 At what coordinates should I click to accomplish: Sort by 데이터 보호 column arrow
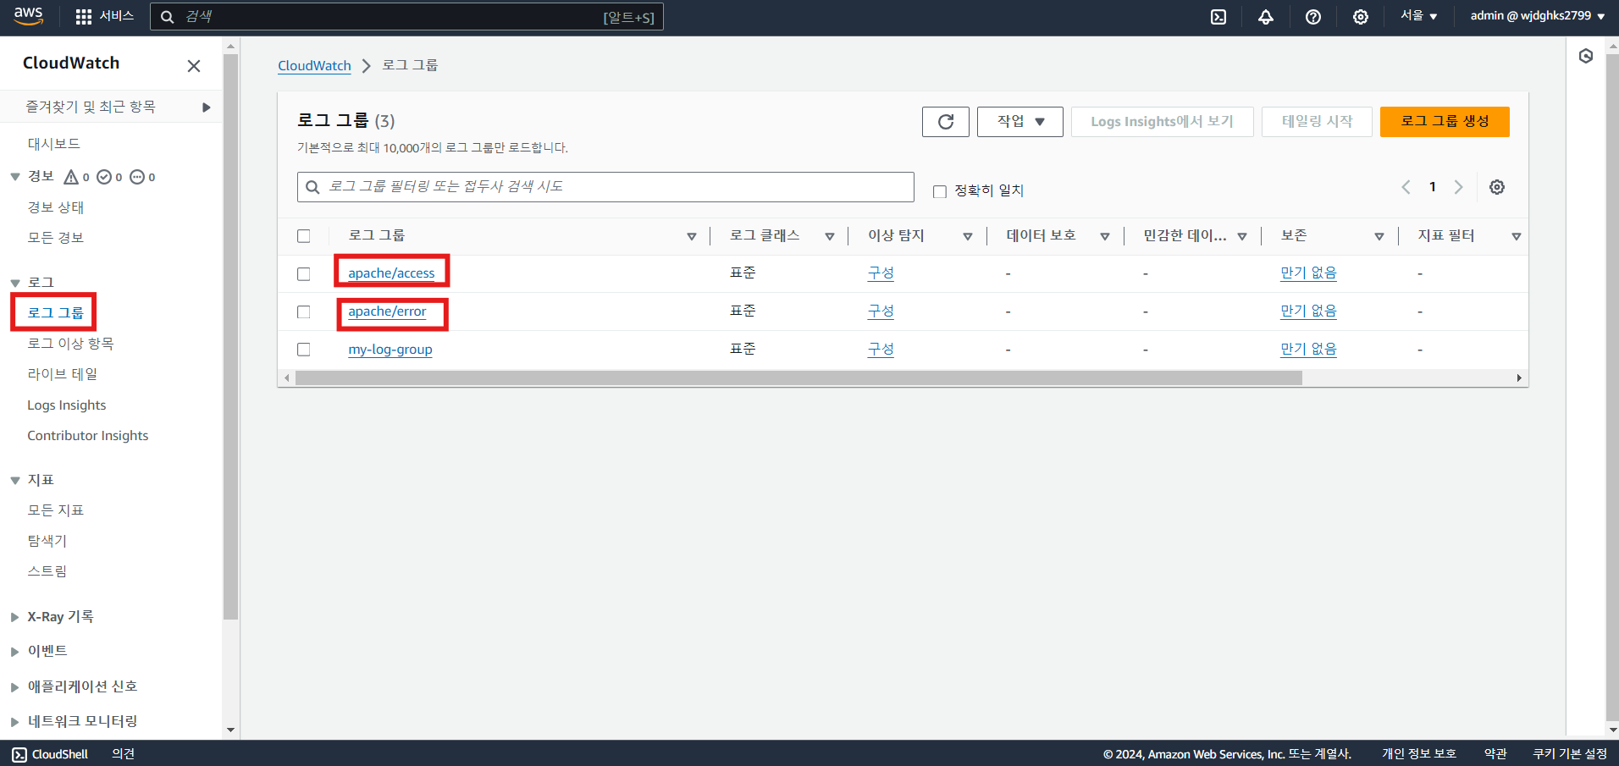tap(1105, 236)
